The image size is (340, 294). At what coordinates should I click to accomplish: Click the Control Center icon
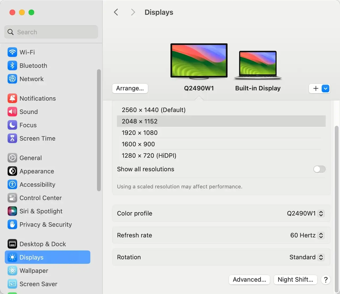point(12,198)
